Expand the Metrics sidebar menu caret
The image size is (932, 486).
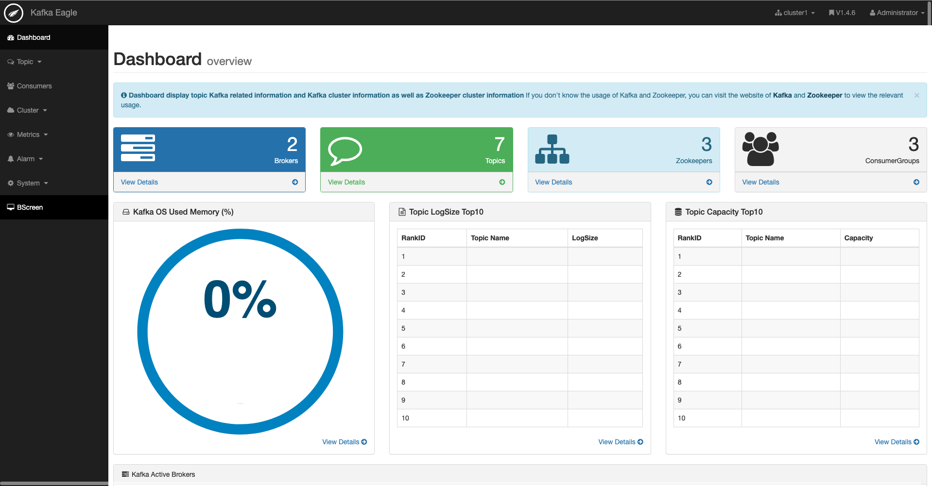click(46, 135)
